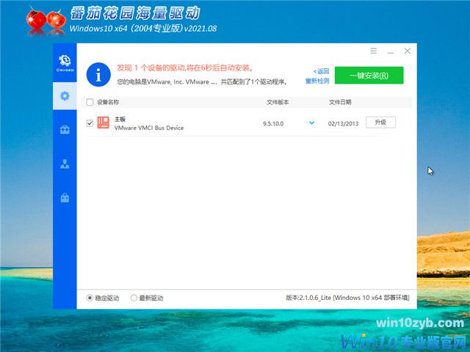Click the VMware computer match description text

(x=203, y=81)
